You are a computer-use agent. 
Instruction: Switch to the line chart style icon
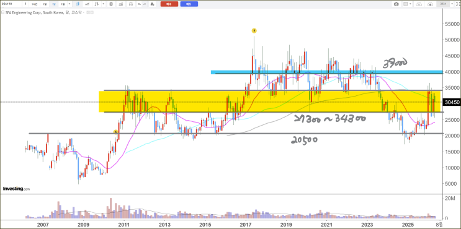(x=87, y=4)
